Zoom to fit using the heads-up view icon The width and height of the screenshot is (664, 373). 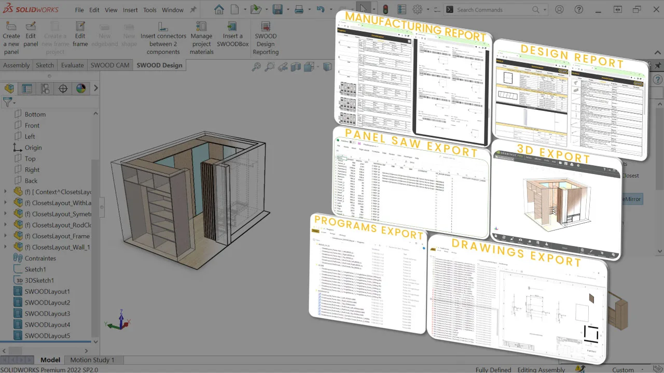pos(256,66)
